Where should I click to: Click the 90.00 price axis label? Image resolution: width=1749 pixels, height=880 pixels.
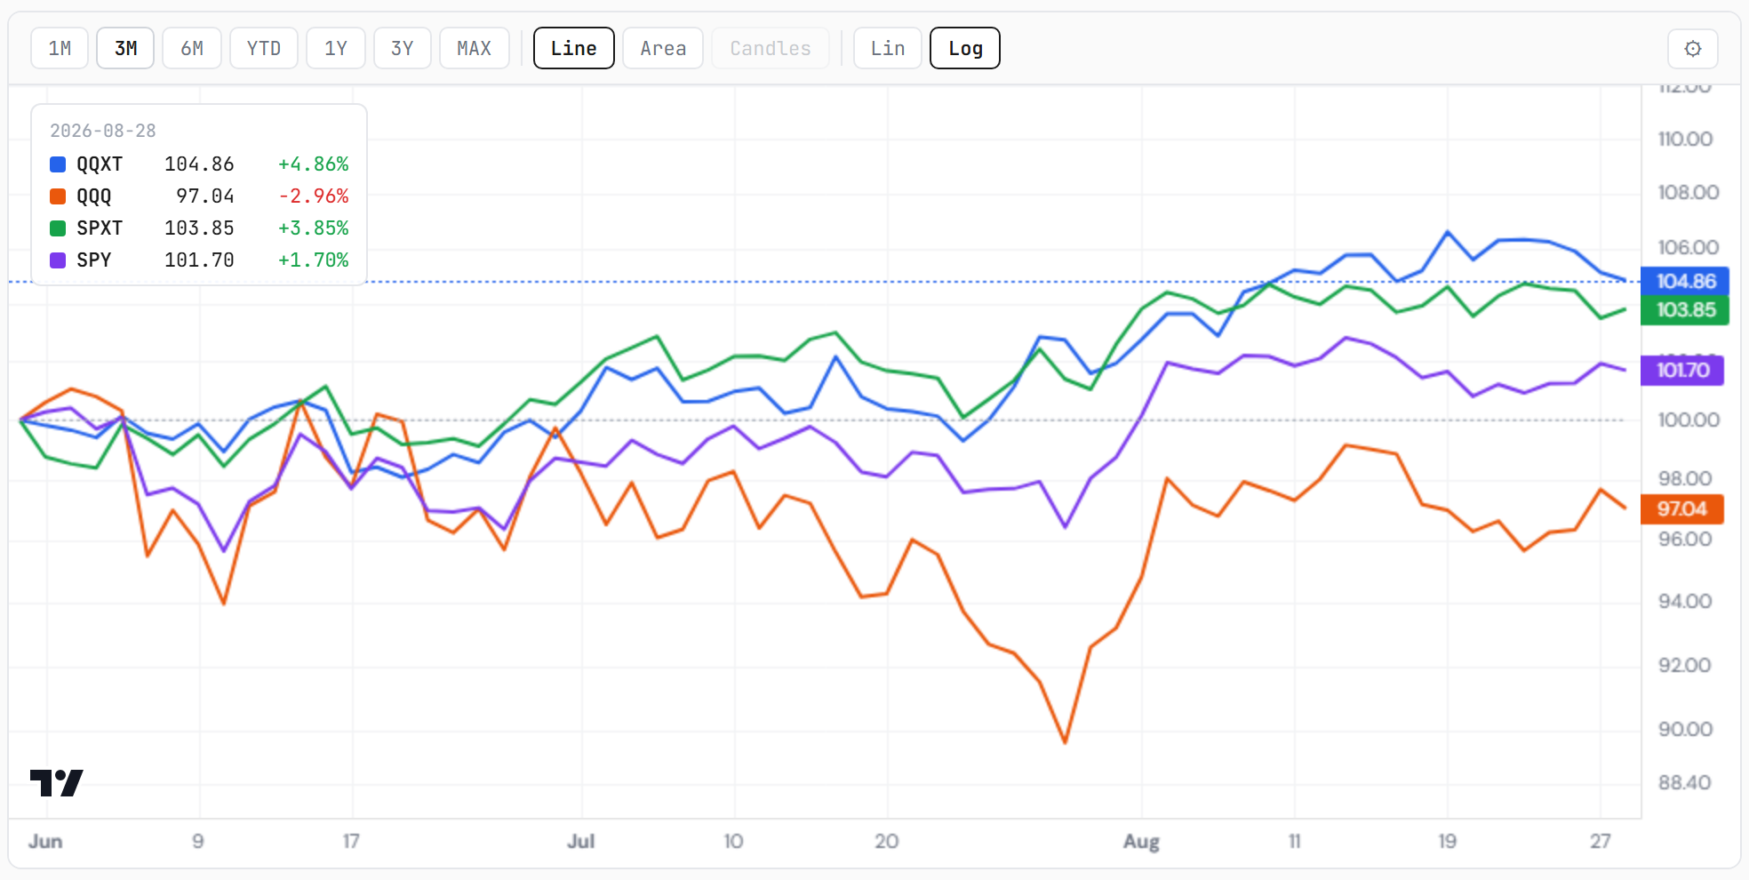pyautogui.click(x=1685, y=730)
